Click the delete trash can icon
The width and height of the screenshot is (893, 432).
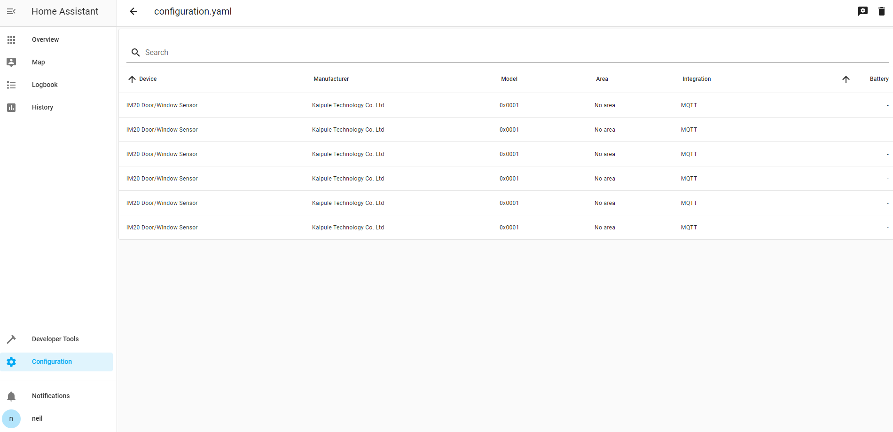882,11
